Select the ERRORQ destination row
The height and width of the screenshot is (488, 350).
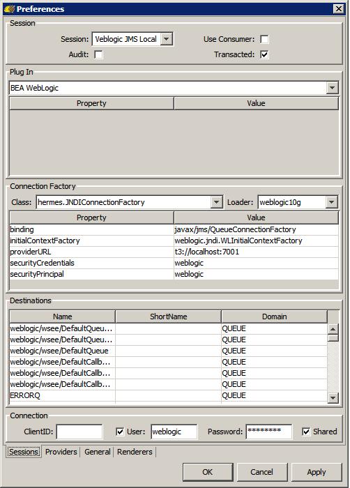[x=168, y=395]
